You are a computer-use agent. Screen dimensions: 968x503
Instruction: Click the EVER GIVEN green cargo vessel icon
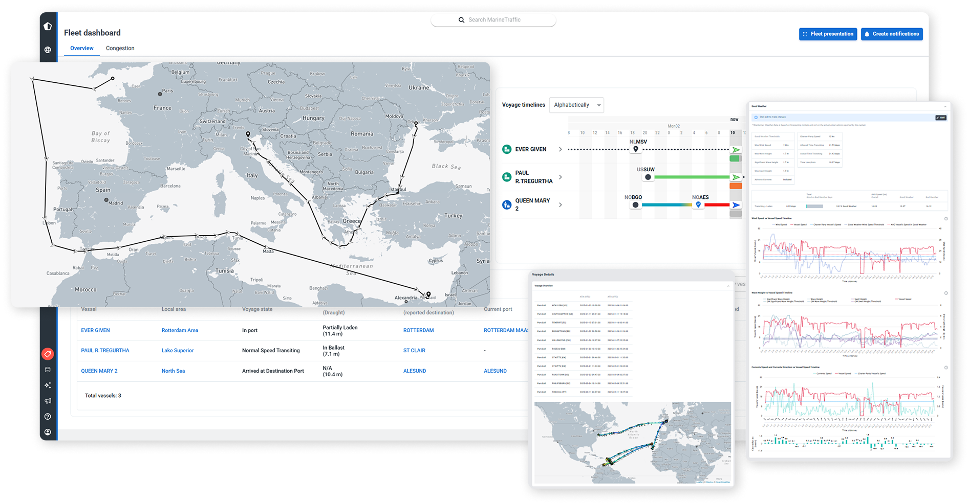507,149
